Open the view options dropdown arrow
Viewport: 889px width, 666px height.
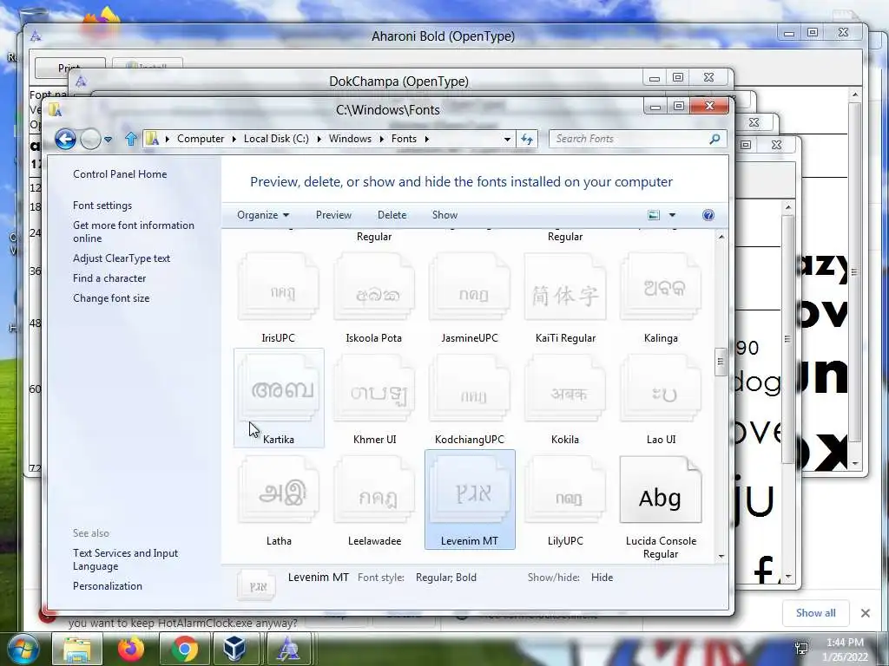[672, 215]
